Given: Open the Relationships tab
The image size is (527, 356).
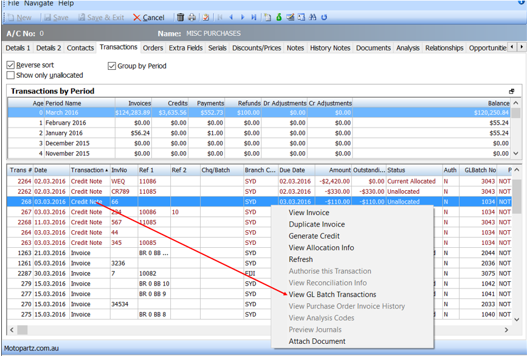Looking at the screenshot, I should [x=444, y=48].
